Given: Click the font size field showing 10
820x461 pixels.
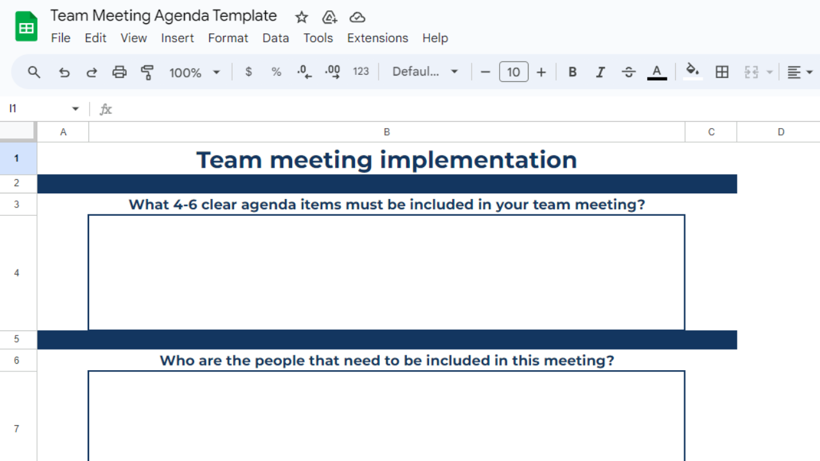Looking at the screenshot, I should tap(514, 72).
